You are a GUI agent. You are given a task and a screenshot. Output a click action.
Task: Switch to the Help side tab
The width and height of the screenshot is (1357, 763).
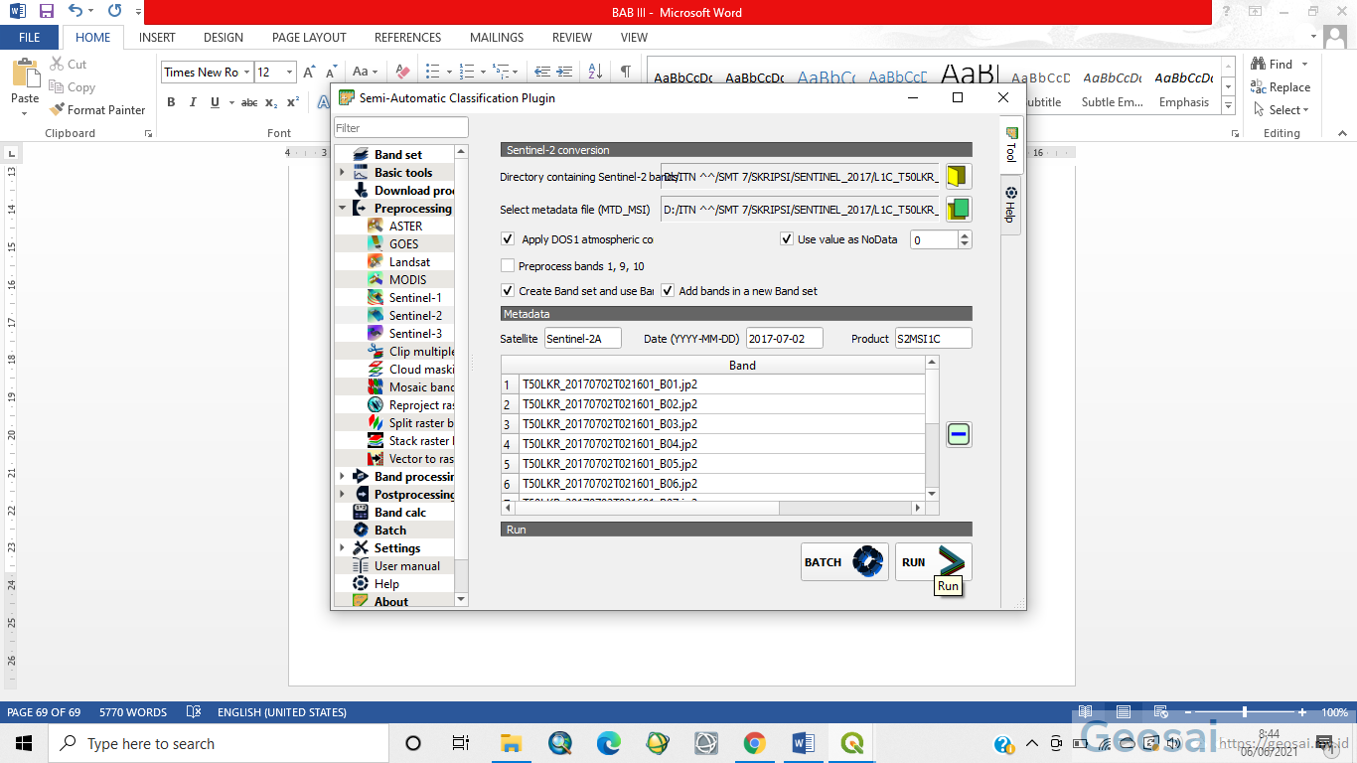1010,204
